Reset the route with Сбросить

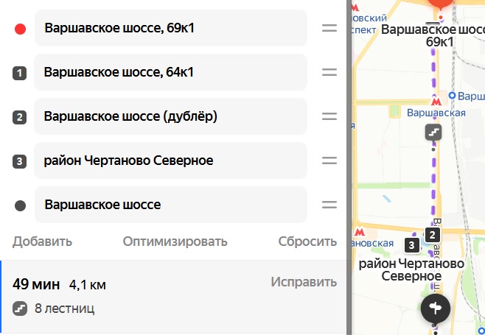307,241
